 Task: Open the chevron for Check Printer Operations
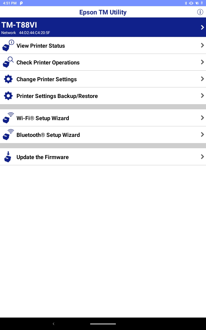point(202,62)
